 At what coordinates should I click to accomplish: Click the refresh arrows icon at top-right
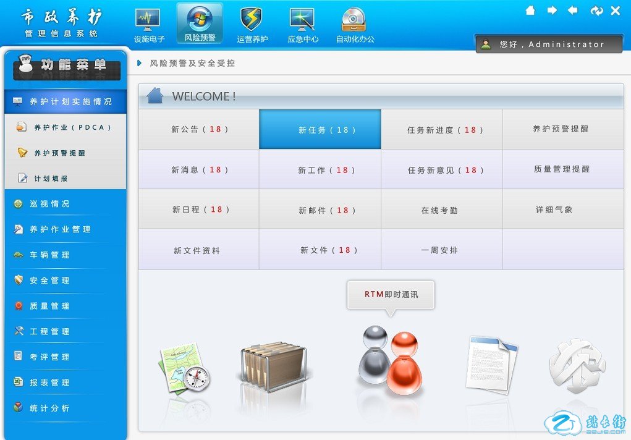(596, 11)
